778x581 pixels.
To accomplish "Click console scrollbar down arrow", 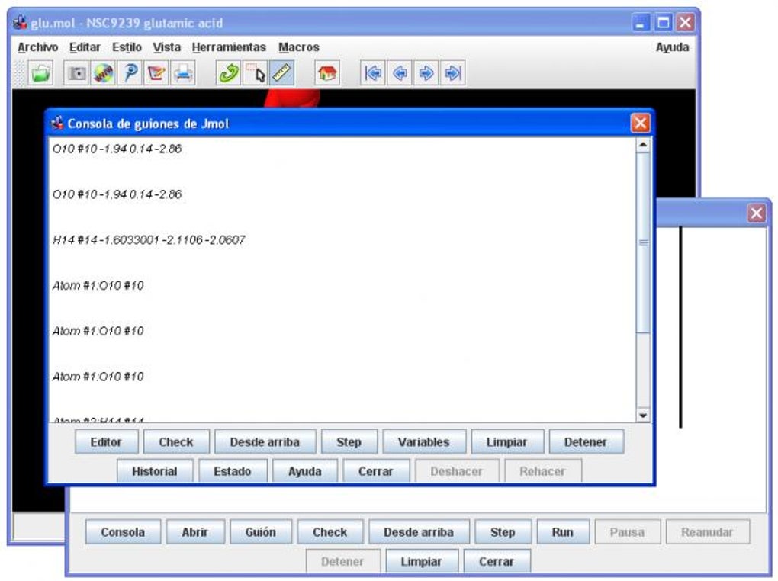I will coord(643,416).
